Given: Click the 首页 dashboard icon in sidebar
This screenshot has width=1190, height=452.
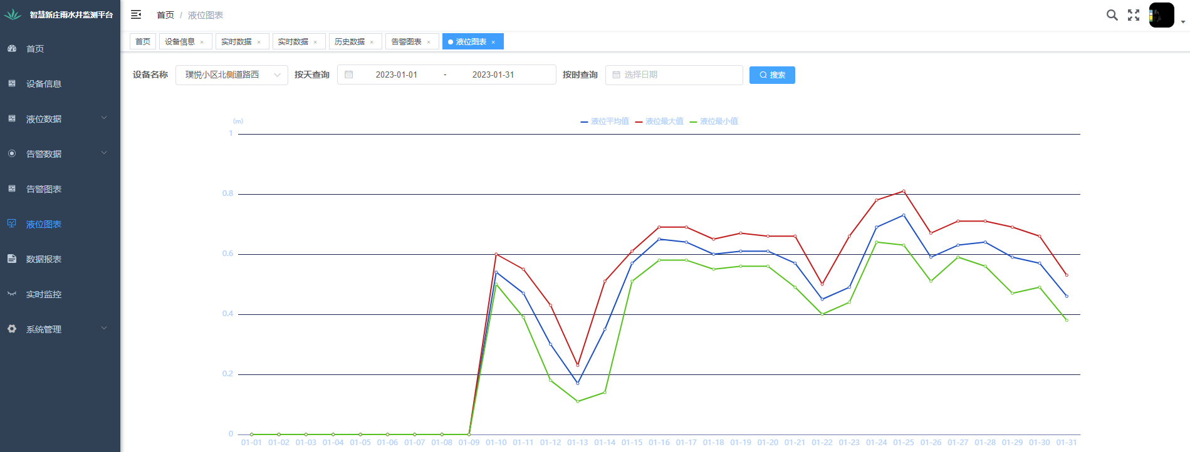Looking at the screenshot, I should pos(12,49).
